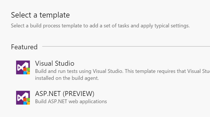Click "installed on the build agent" text line
This screenshot has height=117, width=210.
[x=67, y=78]
